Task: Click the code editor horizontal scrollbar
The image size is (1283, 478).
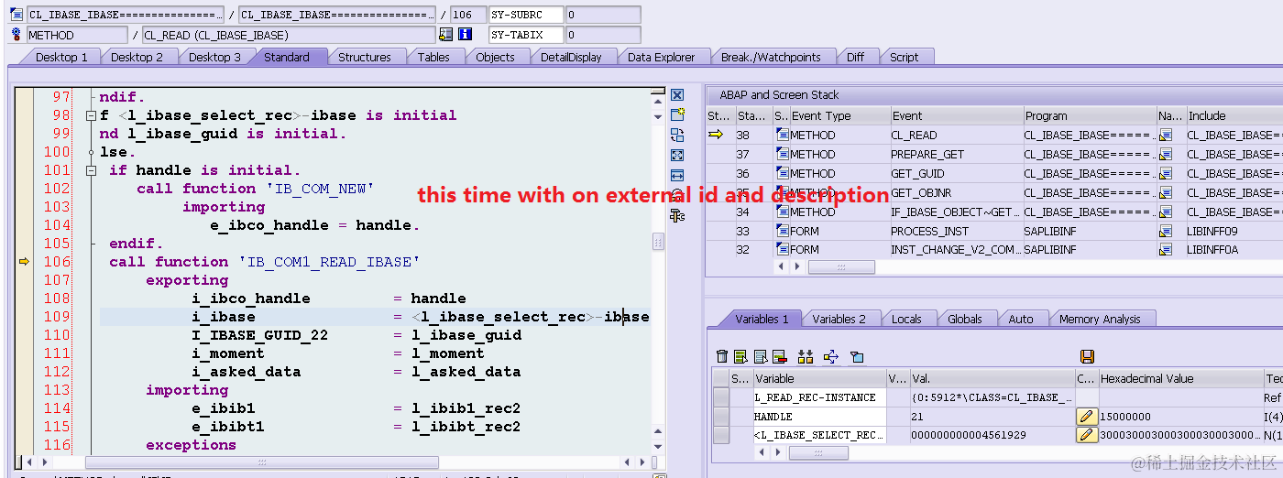Action: pos(261,462)
